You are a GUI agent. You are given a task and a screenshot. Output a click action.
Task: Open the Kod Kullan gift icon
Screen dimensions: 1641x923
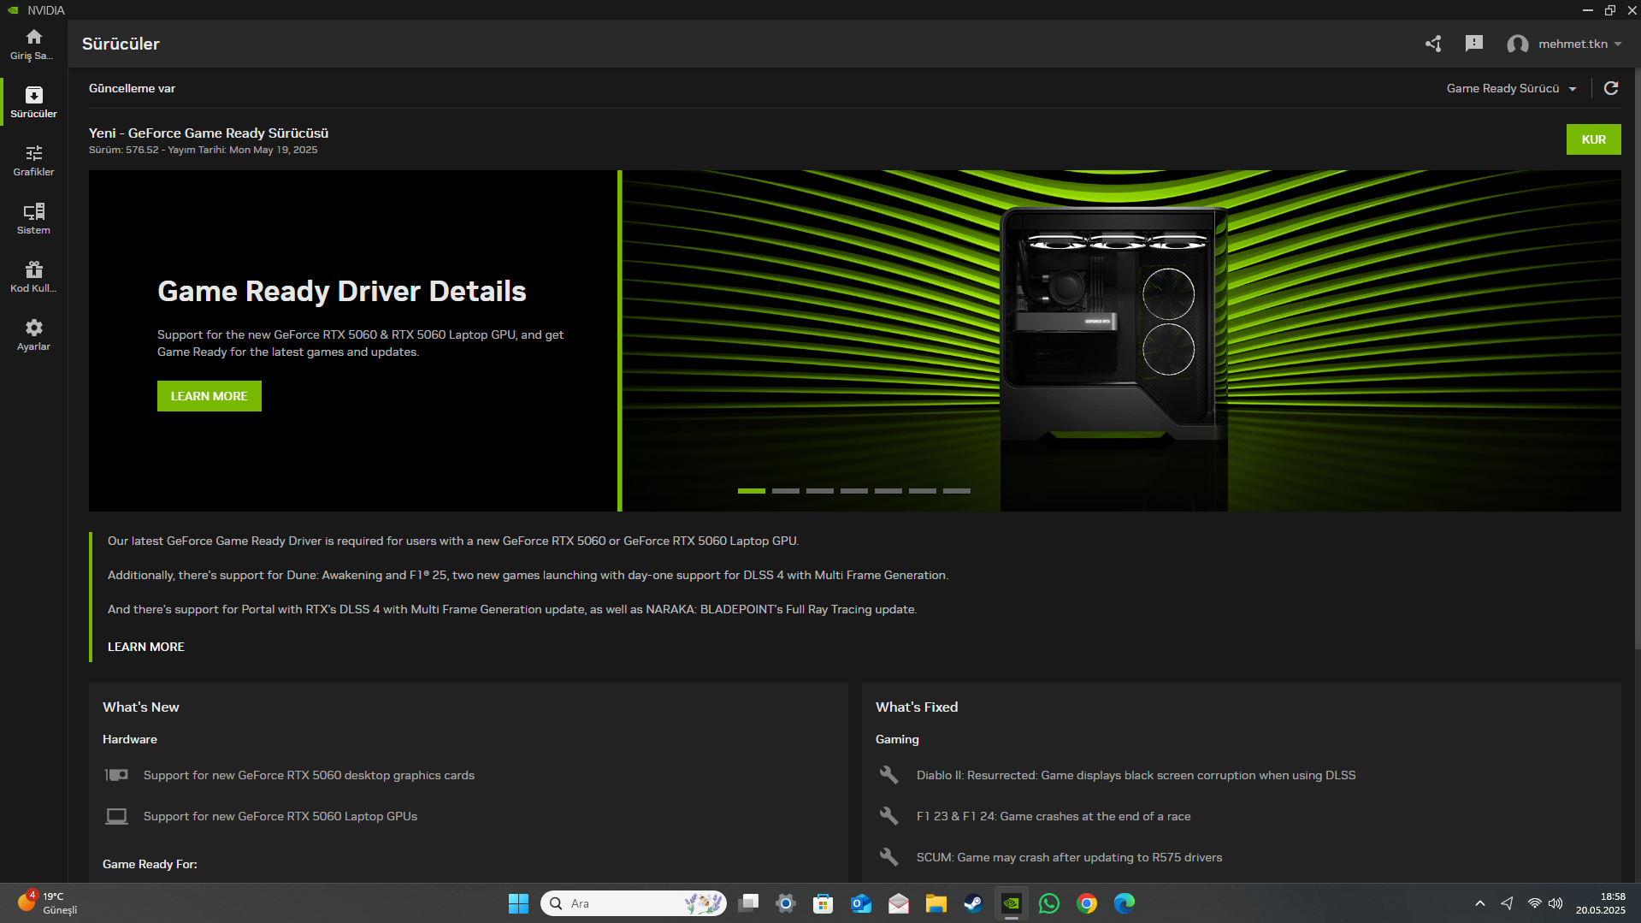[x=33, y=269]
